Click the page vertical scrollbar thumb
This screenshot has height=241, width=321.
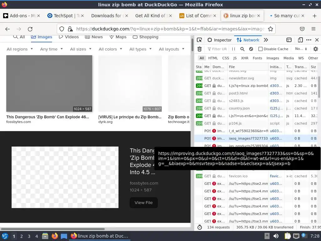[192, 45]
